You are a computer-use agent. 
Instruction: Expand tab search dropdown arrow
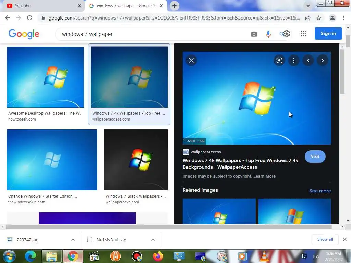(x=308, y=6)
